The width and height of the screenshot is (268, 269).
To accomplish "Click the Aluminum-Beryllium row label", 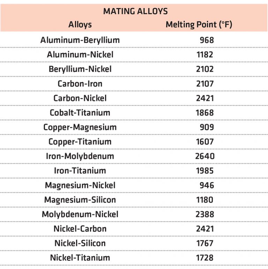I will 80,40.
